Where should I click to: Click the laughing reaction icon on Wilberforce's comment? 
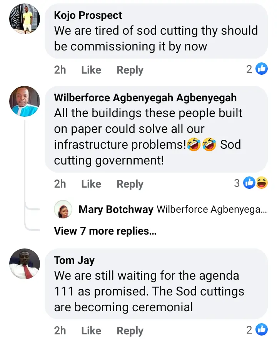pos(262,183)
